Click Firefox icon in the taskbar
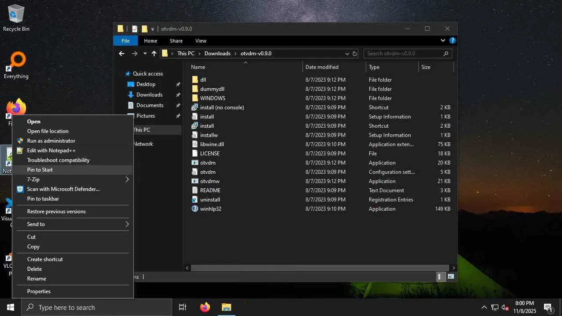The height and width of the screenshot is (316, 562). [x=205, y=307]
